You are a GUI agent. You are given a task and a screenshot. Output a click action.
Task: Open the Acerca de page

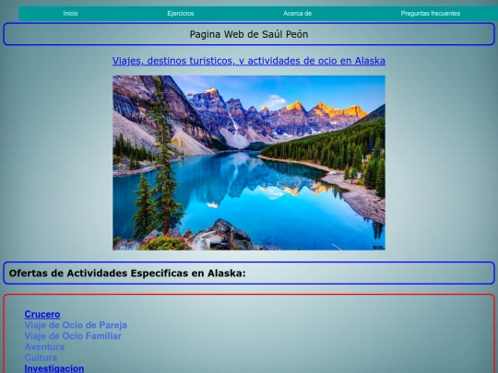click(297, 14)
